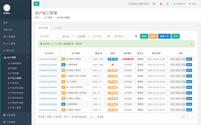
Task: Open 需求管理 submenu item
Action: pos(12,68)
